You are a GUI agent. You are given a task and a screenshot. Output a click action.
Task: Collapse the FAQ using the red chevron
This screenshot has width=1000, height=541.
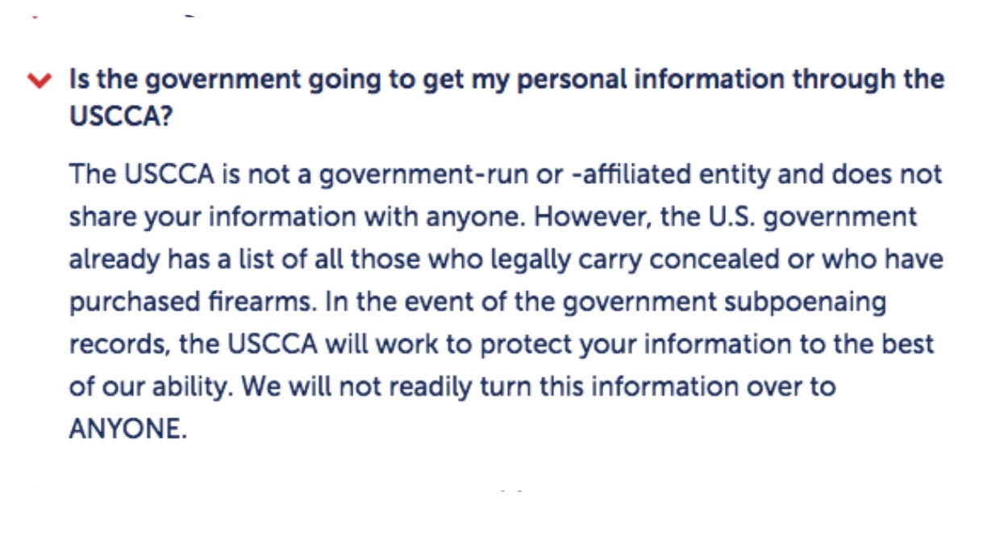[39, 80]
